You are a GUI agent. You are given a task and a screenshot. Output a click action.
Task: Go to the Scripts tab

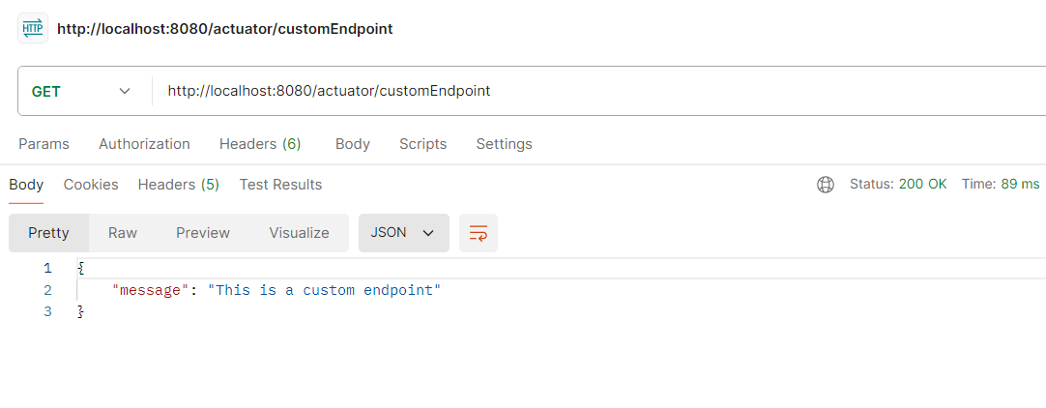[422, 144]
